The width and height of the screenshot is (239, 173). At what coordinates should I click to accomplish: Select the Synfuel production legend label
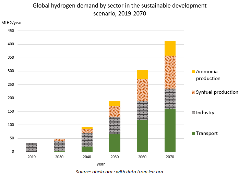(x=217, y=92)
